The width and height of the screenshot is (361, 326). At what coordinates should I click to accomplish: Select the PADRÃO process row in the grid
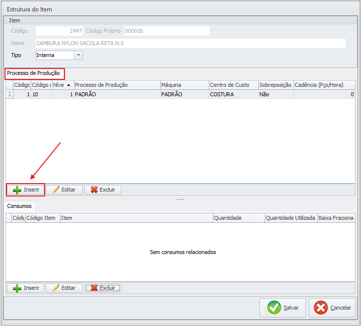coord(117,94)
